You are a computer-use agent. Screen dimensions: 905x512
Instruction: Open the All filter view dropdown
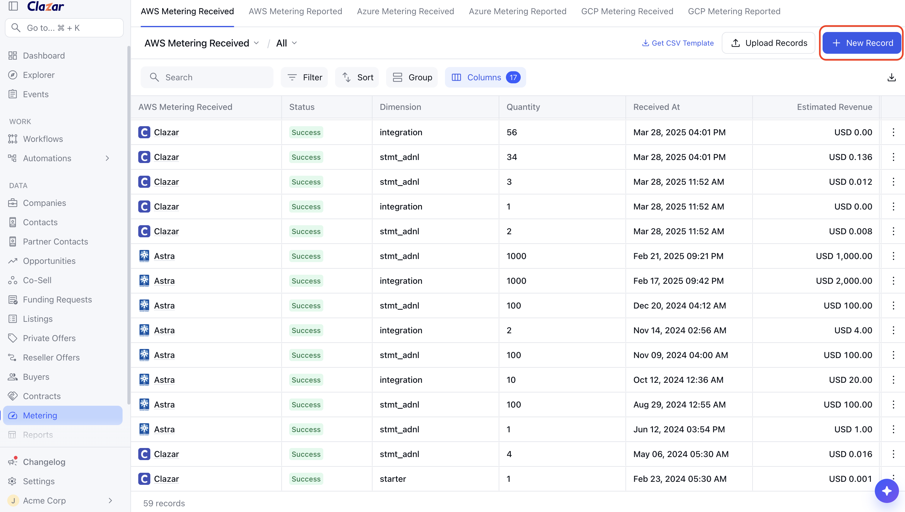tap(286, 43)
